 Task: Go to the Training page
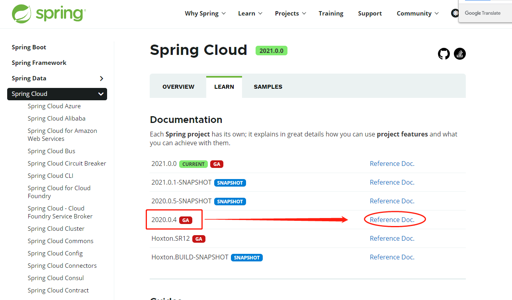331,14
